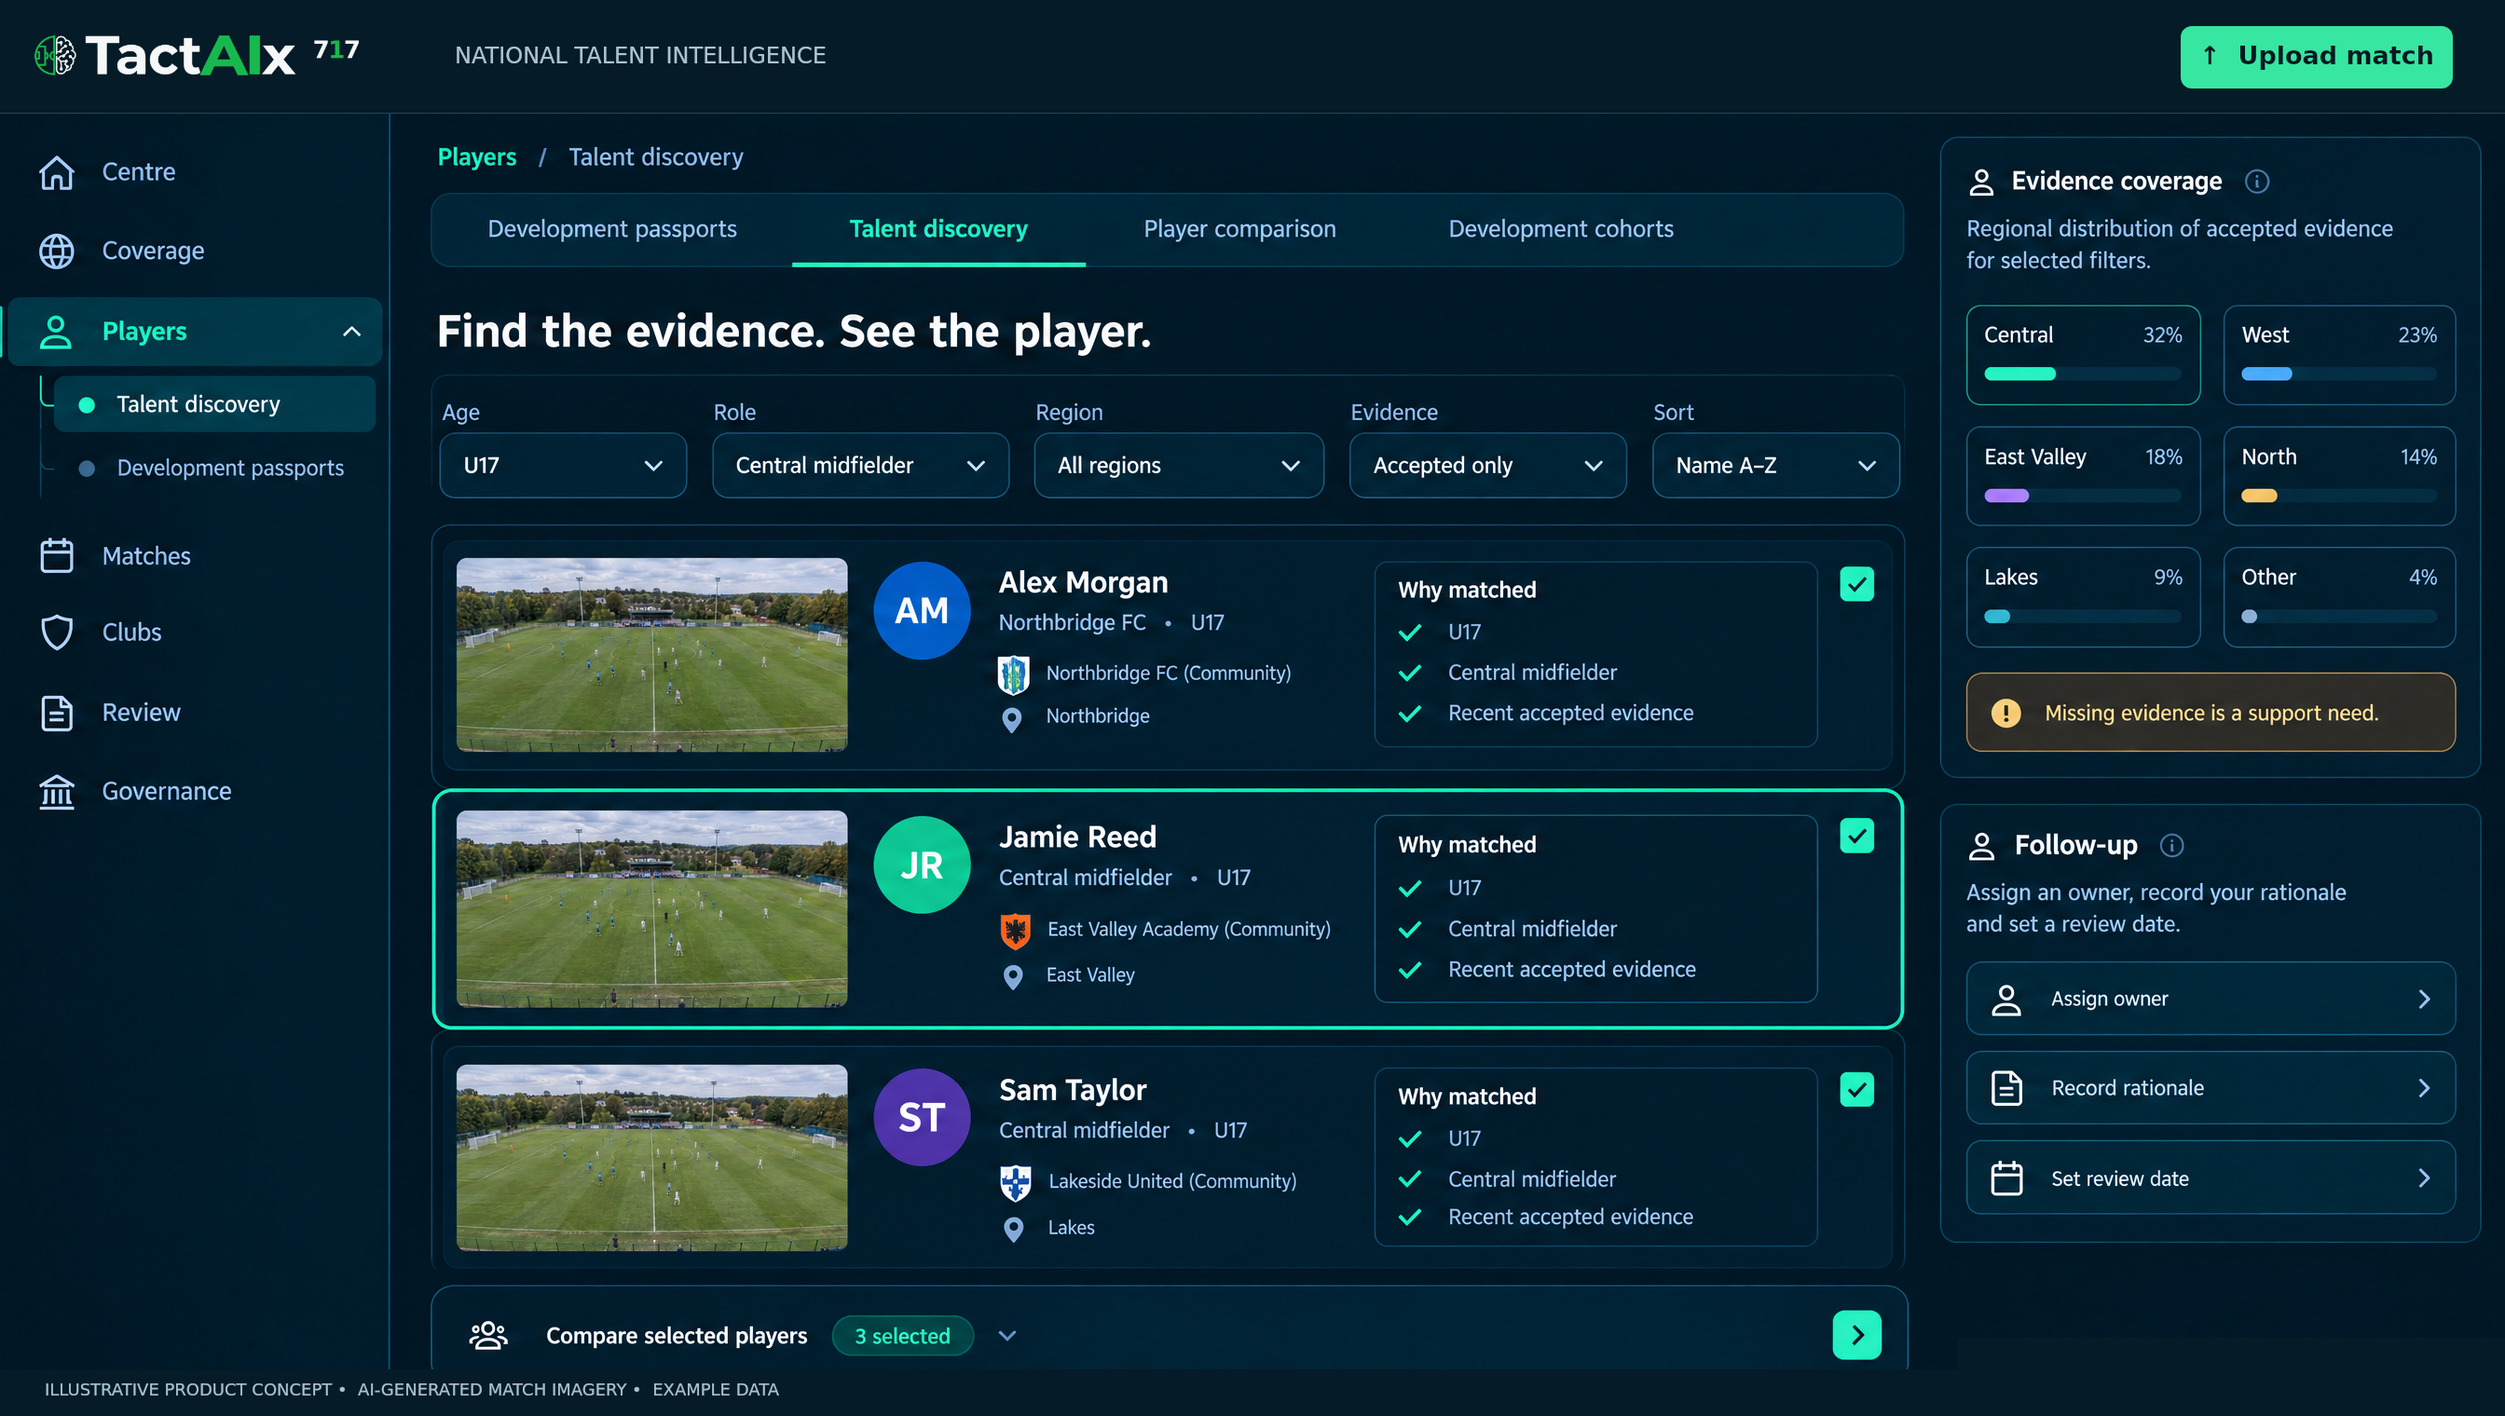Uncheck Jamie Reed selection checkbox
This screenshot has width=2505, height=1416.
(x=1856, y=836)
